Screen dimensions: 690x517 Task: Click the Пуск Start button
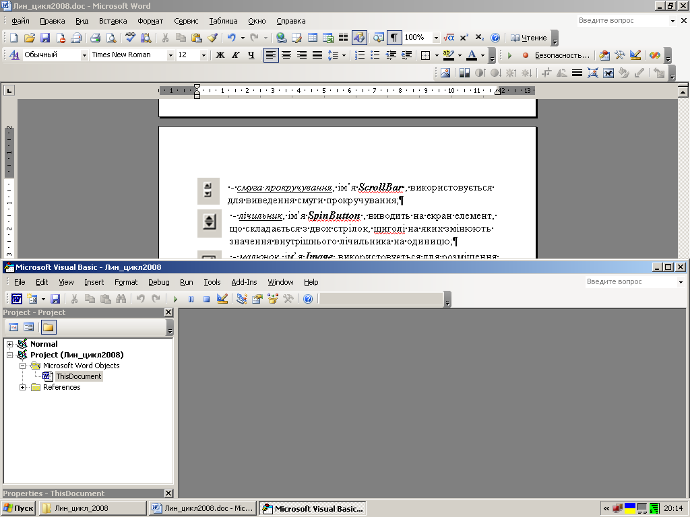pos(18,508)
